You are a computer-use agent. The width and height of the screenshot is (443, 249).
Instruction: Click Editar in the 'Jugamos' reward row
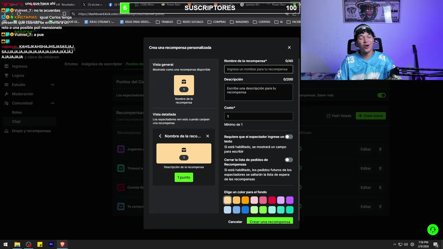pos(366,149)
